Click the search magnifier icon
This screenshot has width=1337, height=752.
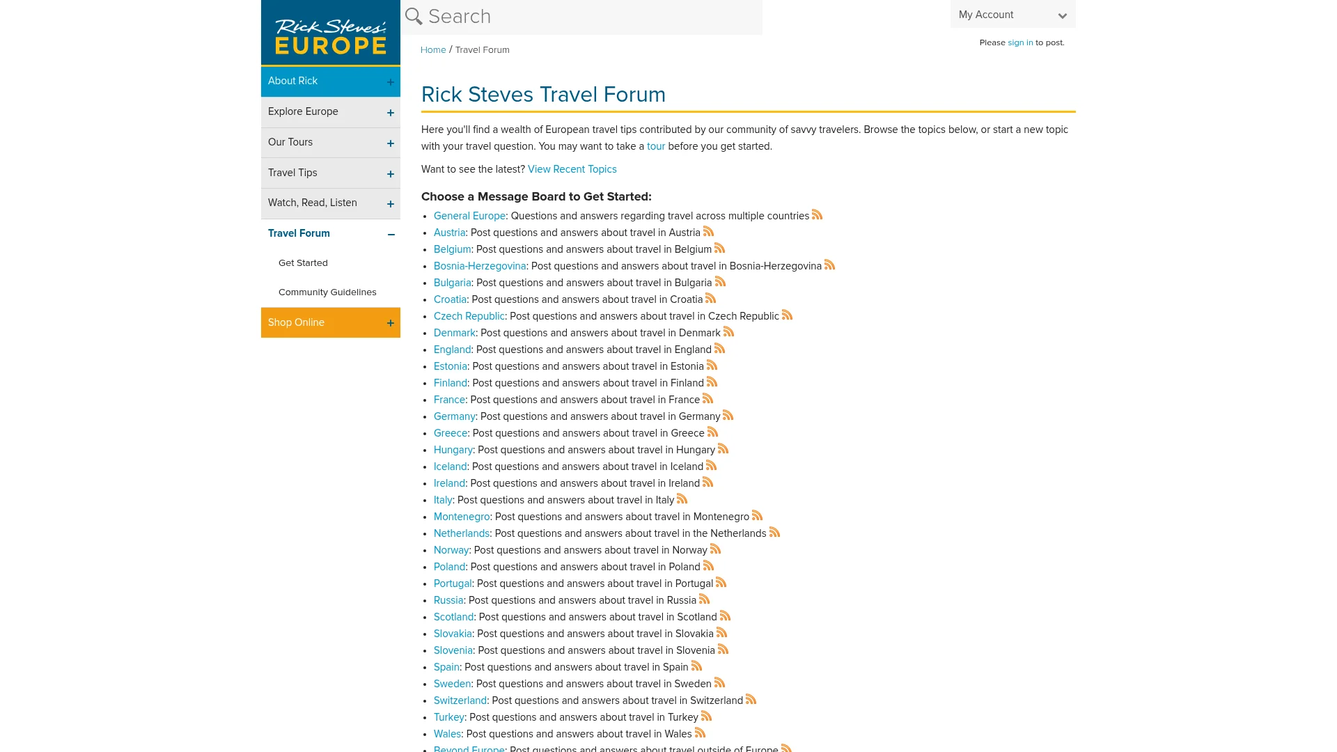coord(414,16)
